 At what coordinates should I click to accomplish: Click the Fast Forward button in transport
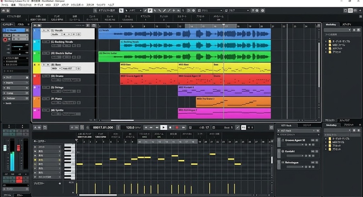(183, 127)
